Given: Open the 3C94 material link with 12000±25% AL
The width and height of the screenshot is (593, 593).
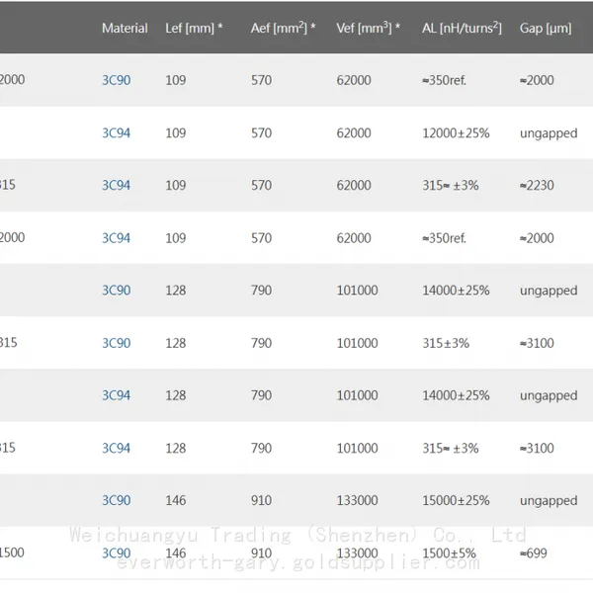Looking at the screenshot, I should point(116,133).
